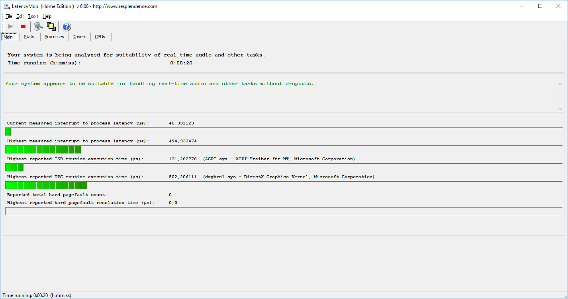Viewport: 568px width, 299px height.
Task: Switch to the CPUs tab
Action: coord(100,37)
